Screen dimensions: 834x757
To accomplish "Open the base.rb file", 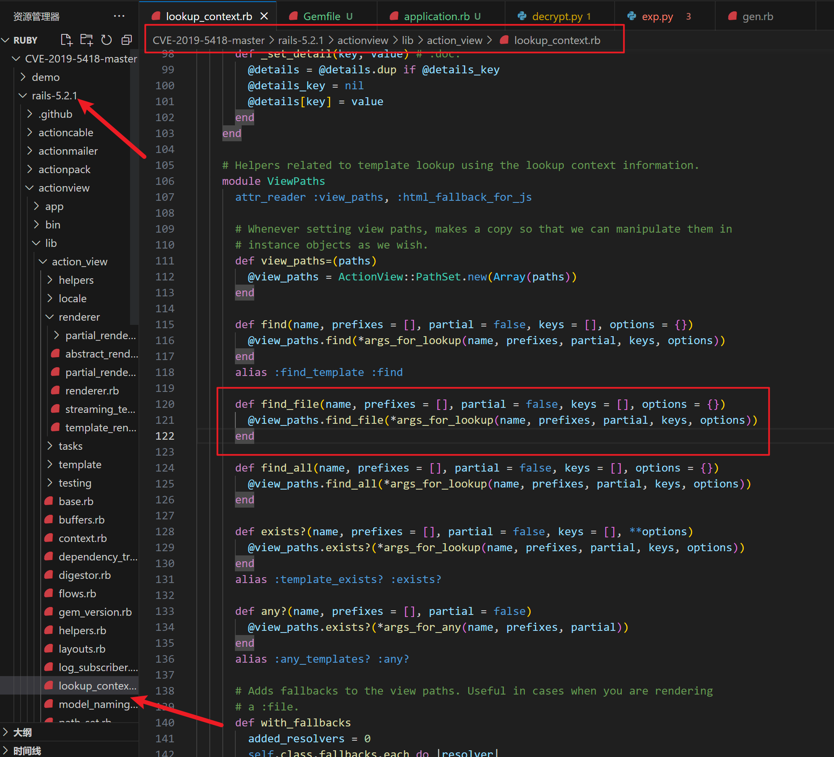I will [76, 501].
